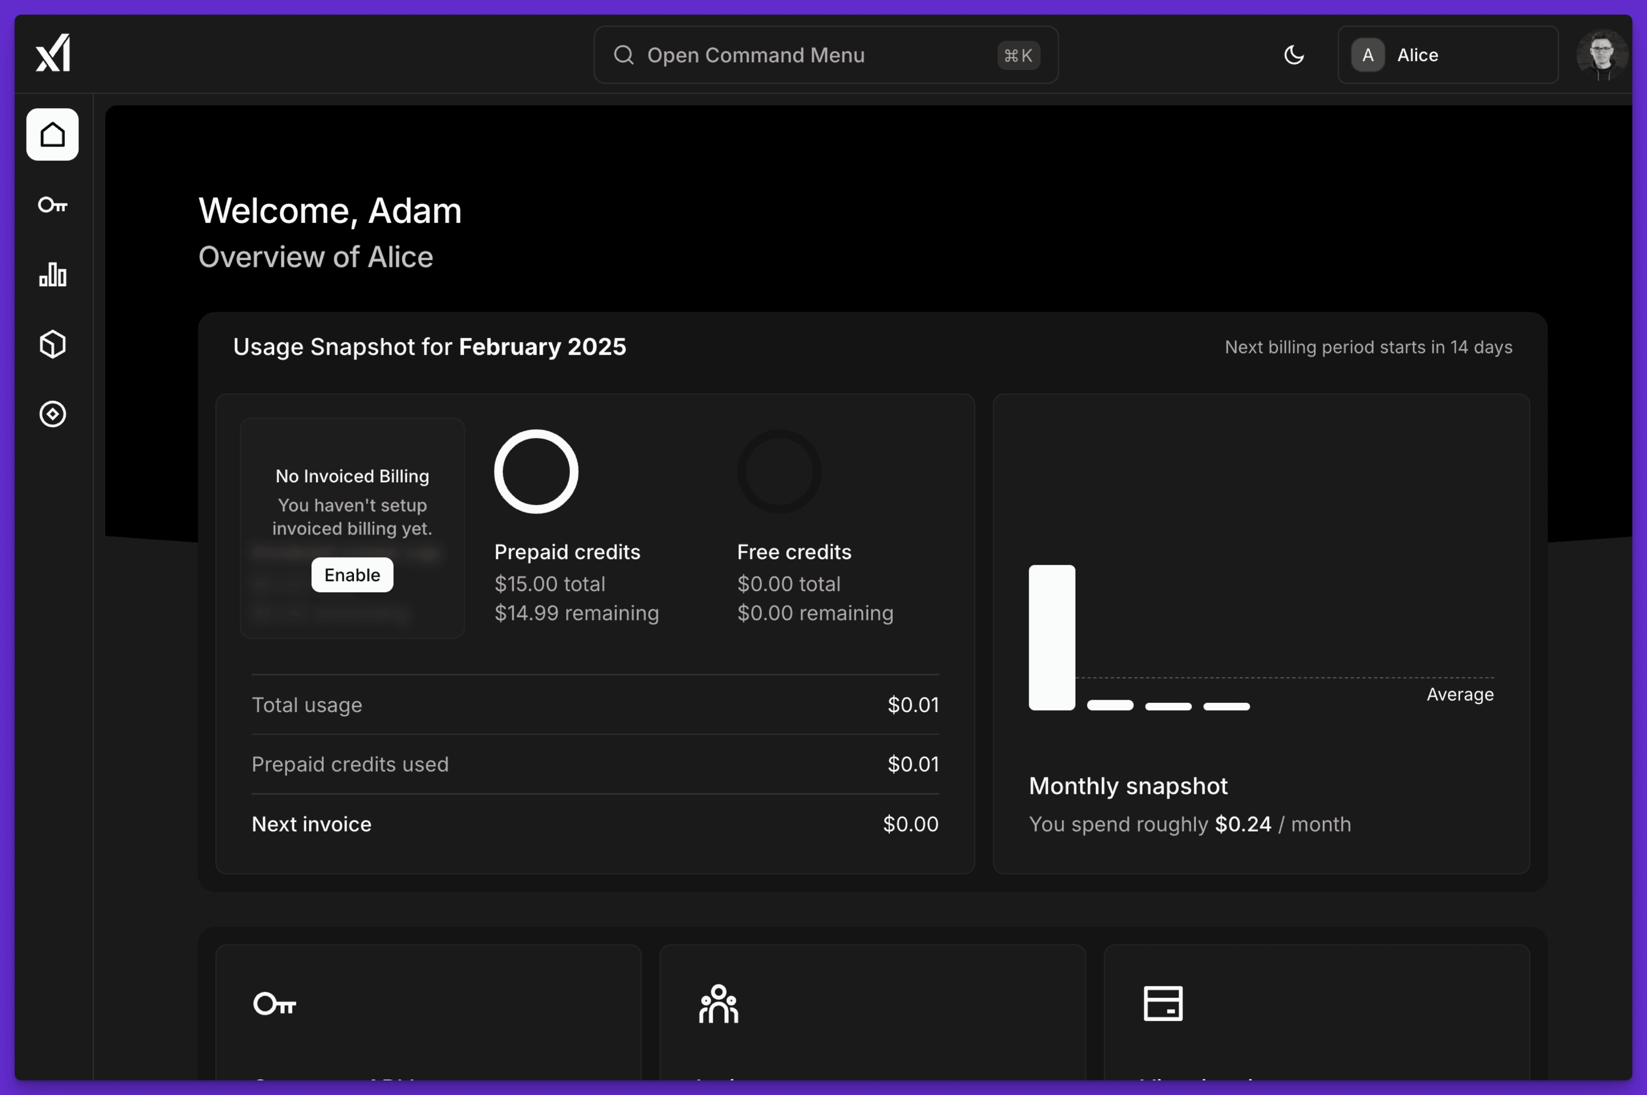Click the $0.00 Next invoice amount
The width and height of the screenshot is (1647, 1095).
point(911,824)
